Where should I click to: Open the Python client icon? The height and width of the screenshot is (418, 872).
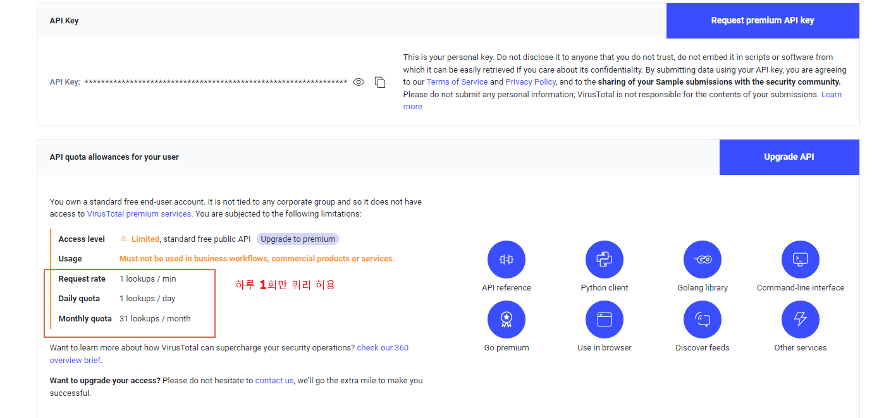point(605,260)
